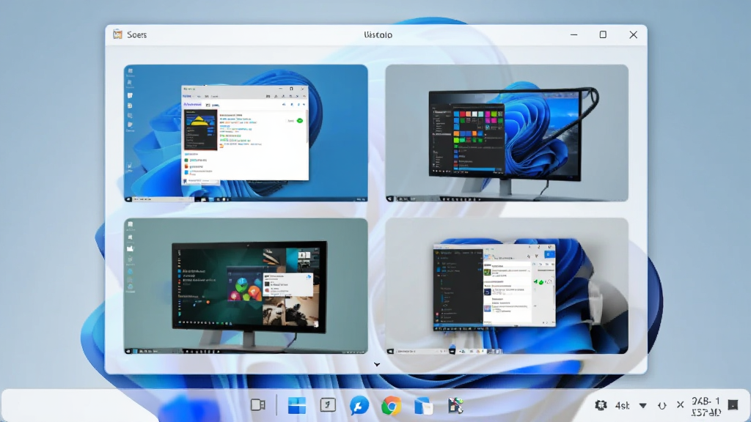Click the Soers app icon in title bar
The height and width of the screenshot is (422, 751).
117,34
